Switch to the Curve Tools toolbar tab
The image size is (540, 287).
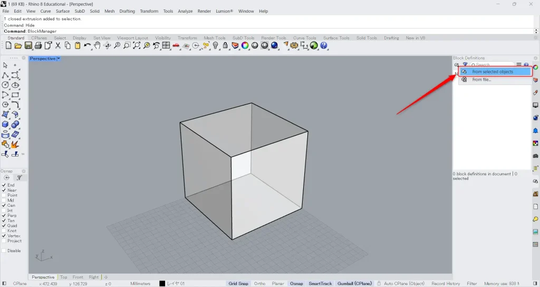click(304, 38)
